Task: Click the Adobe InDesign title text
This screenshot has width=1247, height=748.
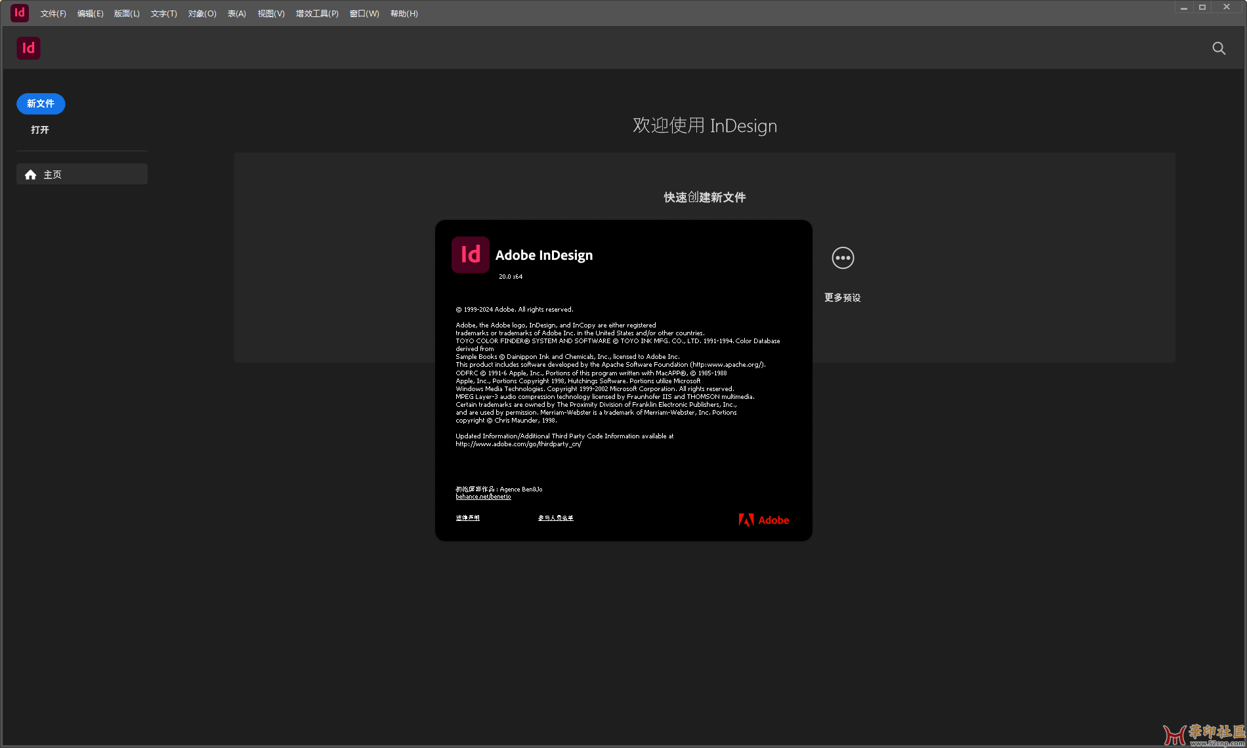Action: [544, 255]
